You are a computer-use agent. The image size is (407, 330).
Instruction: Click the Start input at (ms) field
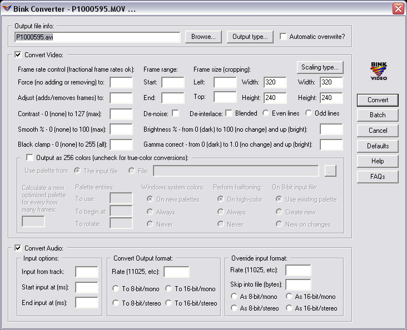point(87,287)
